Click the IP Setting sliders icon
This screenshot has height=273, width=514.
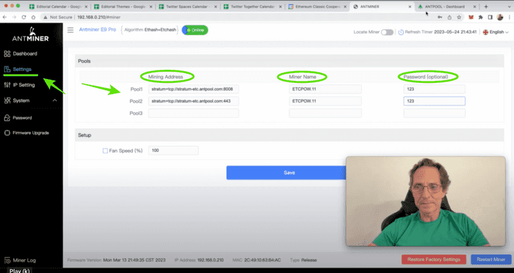click(x=7, y=85)
